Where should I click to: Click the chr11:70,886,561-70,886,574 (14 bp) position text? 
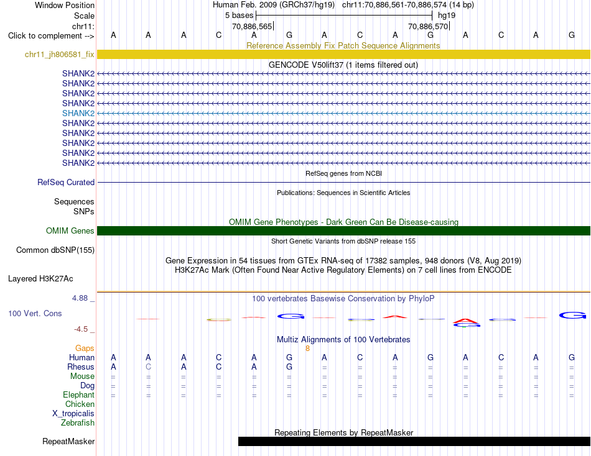[408, 5]
